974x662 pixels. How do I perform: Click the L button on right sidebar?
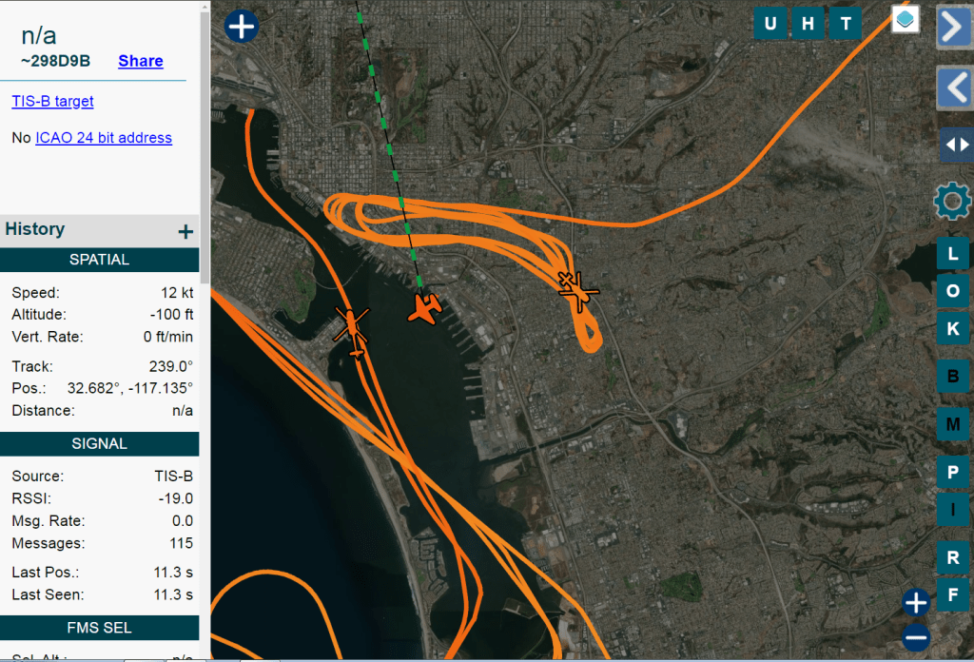pyautogui.click(x=953, y=254)
